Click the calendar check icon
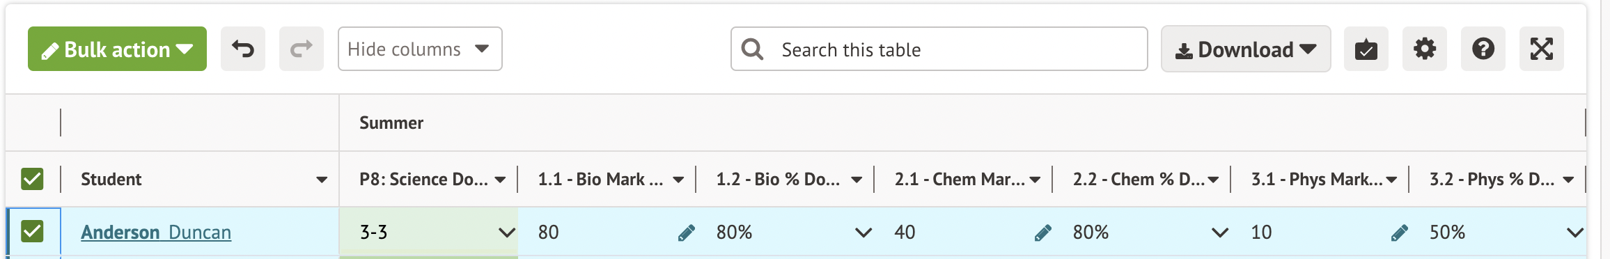This screenshot has height=259, width=1610. coord(1366,49)
